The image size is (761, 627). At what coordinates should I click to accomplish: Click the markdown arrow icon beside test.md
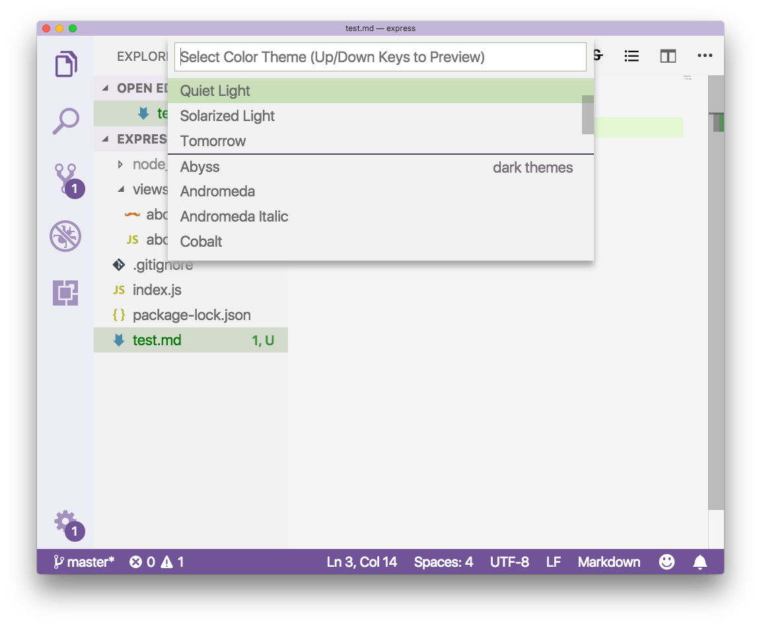(119, 340)
